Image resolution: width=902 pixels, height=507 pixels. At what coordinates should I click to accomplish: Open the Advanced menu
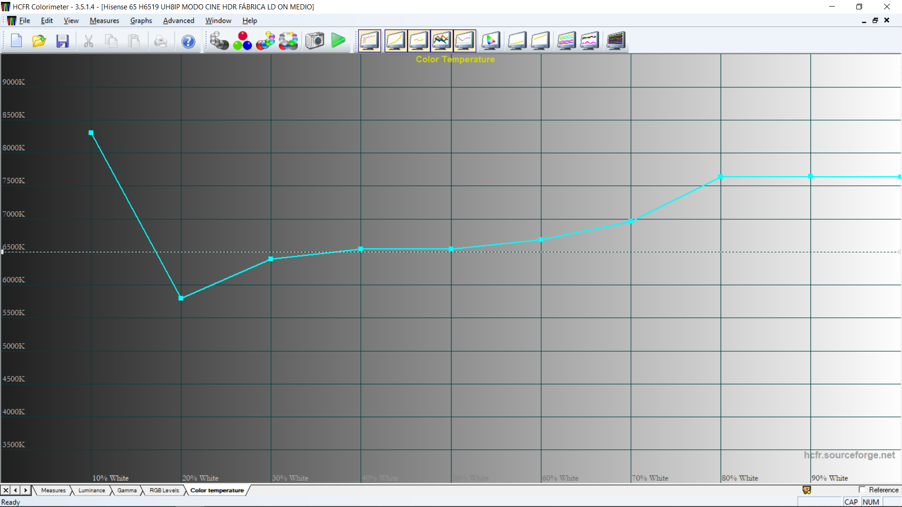point(179,21)
